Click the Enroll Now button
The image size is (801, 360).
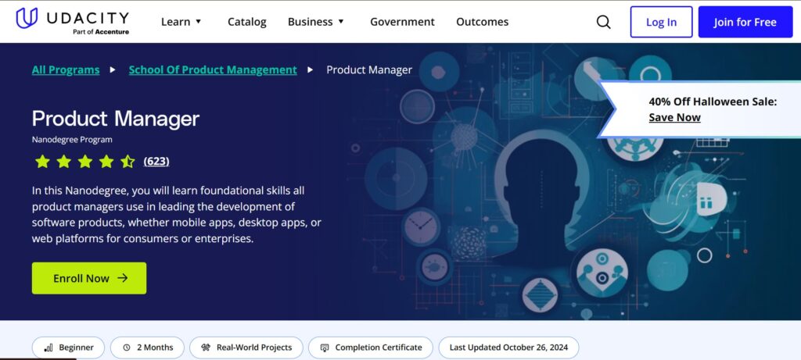tap(89, 278)
